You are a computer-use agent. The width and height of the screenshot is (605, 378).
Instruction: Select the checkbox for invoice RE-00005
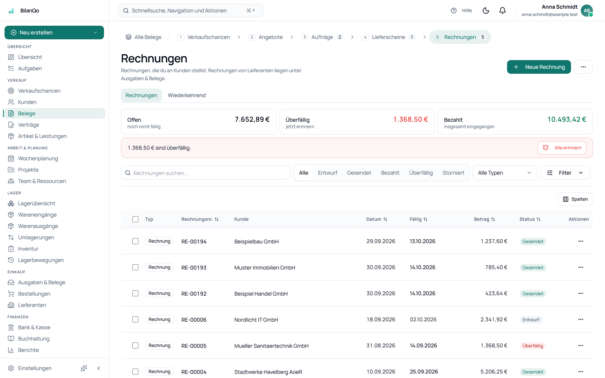[135, 345]
